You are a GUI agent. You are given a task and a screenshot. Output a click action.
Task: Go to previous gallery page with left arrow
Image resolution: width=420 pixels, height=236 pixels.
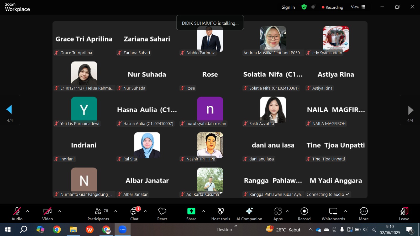(9, 109)
